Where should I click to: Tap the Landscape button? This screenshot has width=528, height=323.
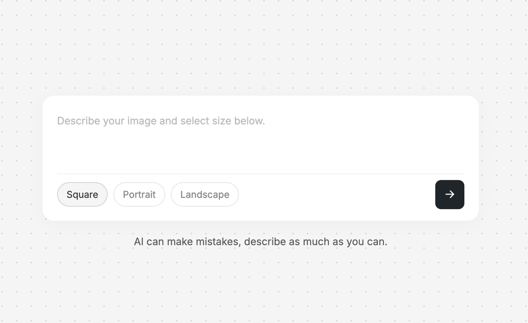click(x=205, y=195)
